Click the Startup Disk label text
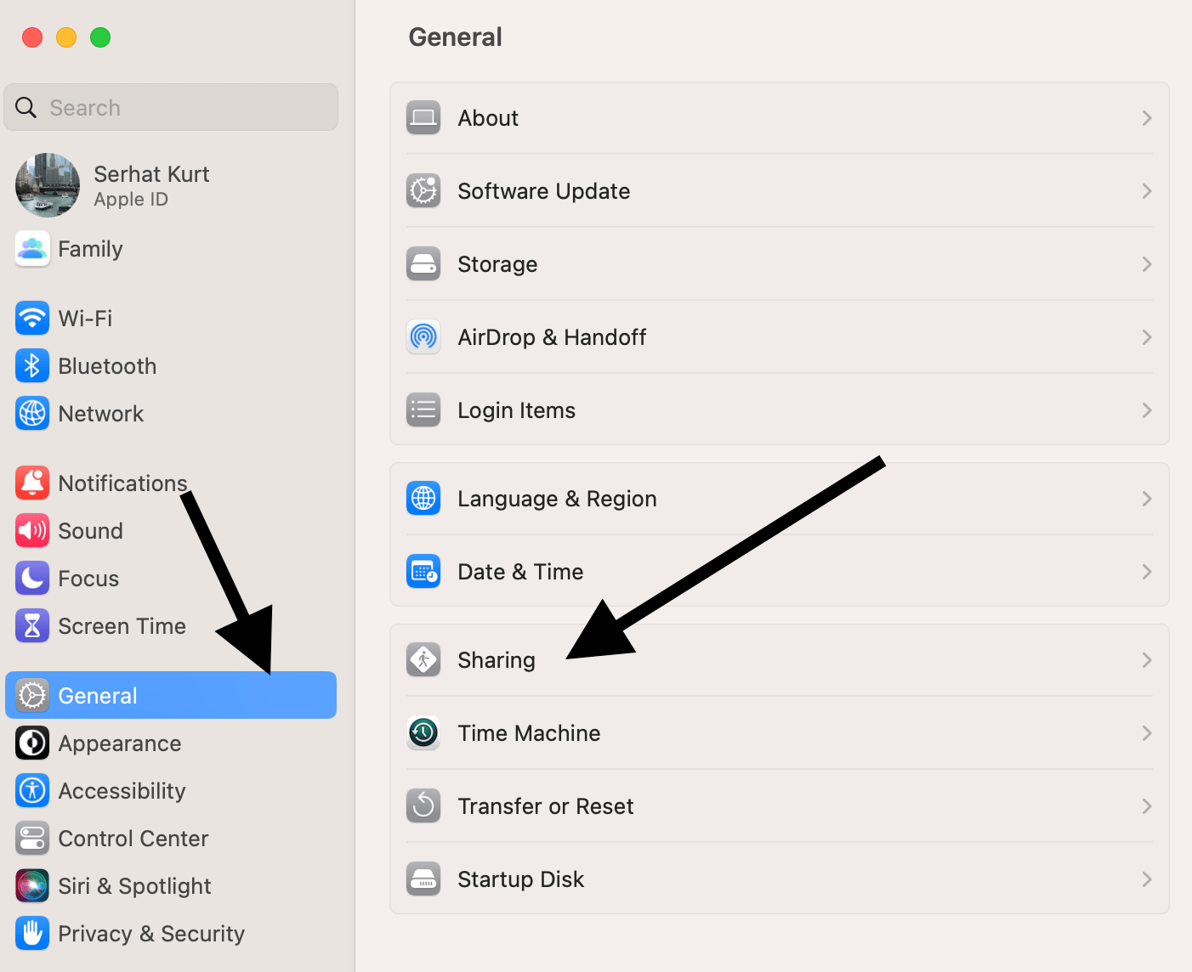This screenshot has width=1192, height=972. 520,880
